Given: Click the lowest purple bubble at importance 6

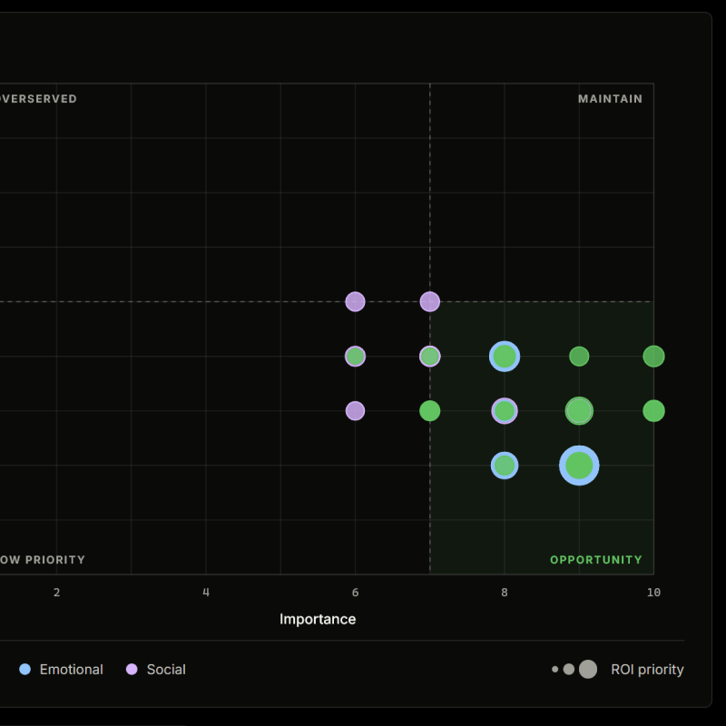Looking at the screenshot, I should tap(355, 411).
